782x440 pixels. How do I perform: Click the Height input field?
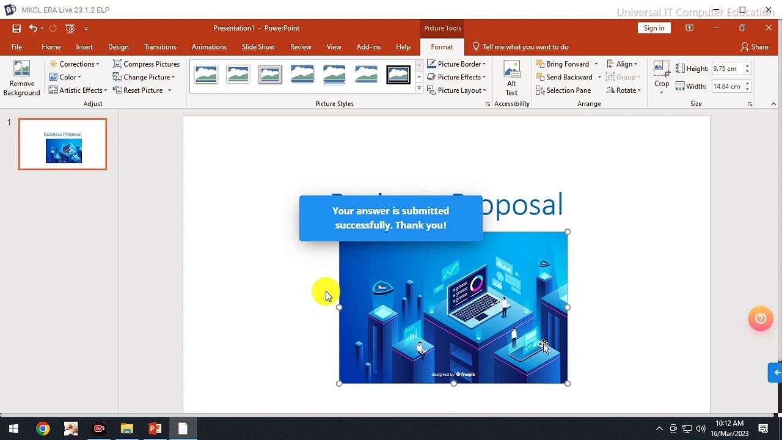(x=727, y=68)
